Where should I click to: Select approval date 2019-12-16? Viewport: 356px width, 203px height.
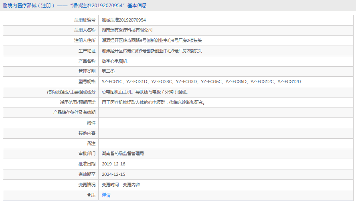(x=113, y=164)
